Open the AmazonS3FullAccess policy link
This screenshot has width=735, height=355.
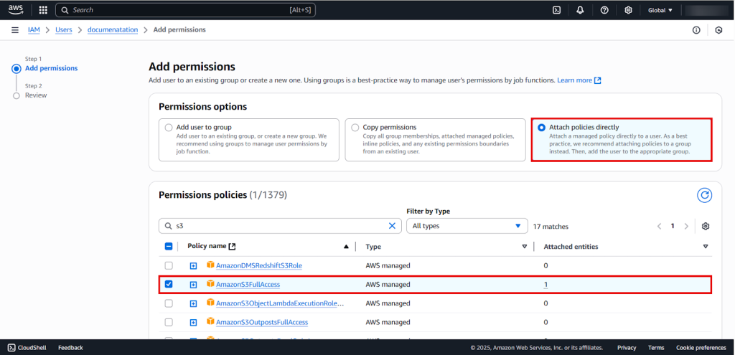[x=248, y=285]
